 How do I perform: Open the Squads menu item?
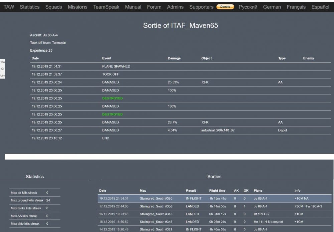click(53, 7)
